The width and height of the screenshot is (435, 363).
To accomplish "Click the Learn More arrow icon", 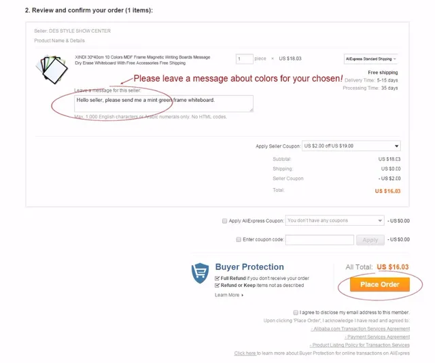I will coord(243,295).
